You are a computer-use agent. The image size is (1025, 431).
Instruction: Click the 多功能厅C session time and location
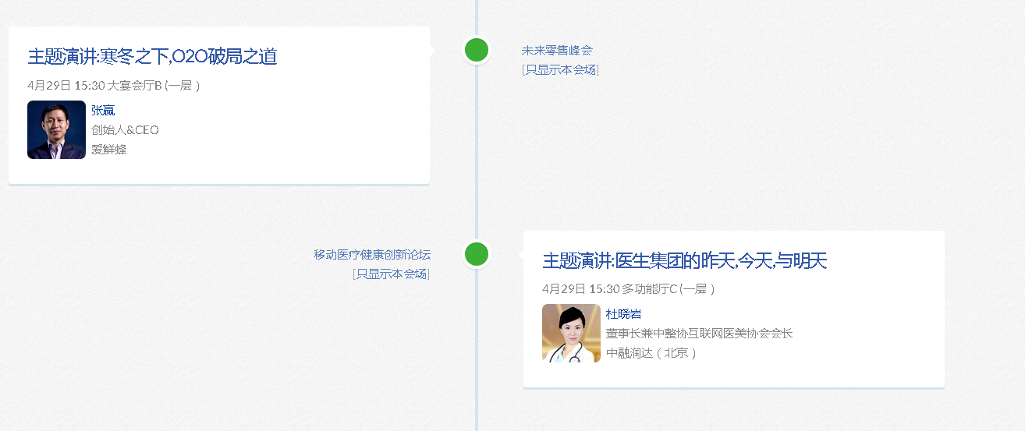629,289
